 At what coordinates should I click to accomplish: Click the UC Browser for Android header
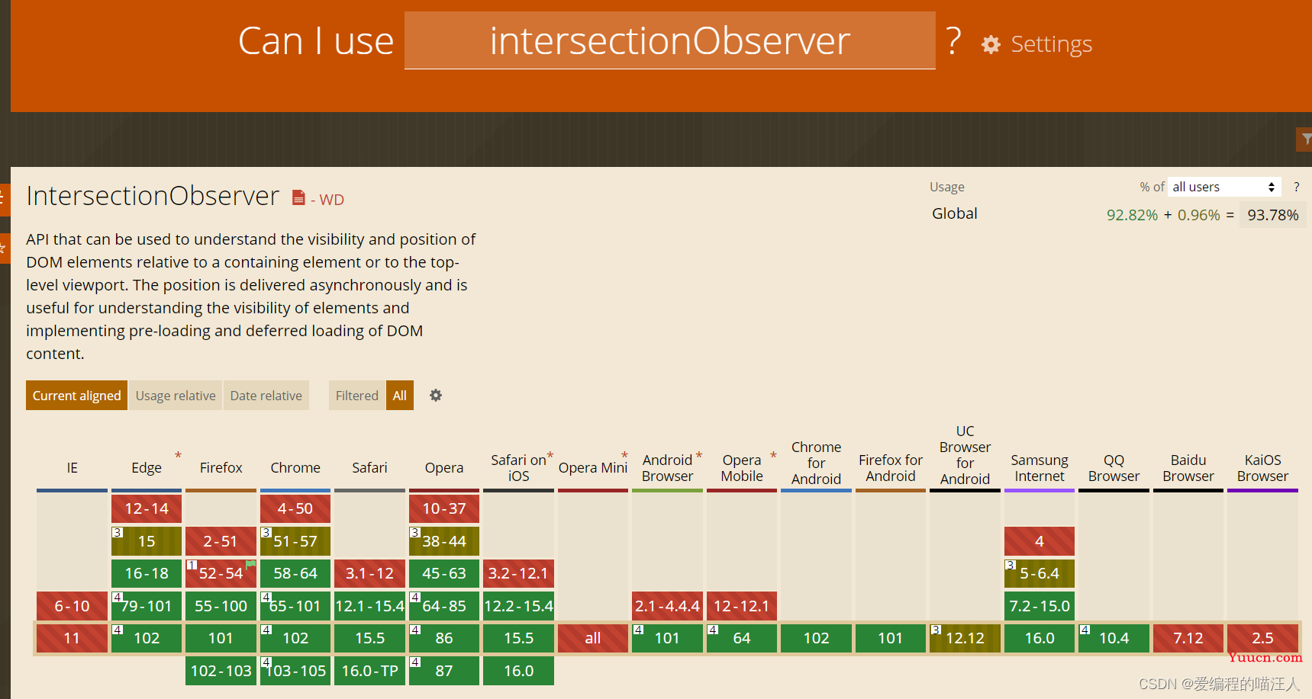965,455
